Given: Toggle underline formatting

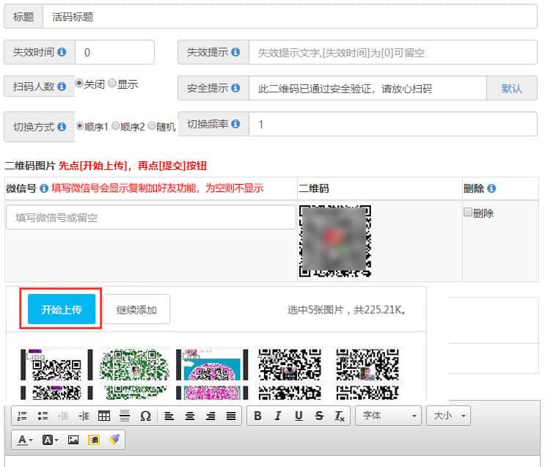Looking at the screenshot, I should 299,416.
